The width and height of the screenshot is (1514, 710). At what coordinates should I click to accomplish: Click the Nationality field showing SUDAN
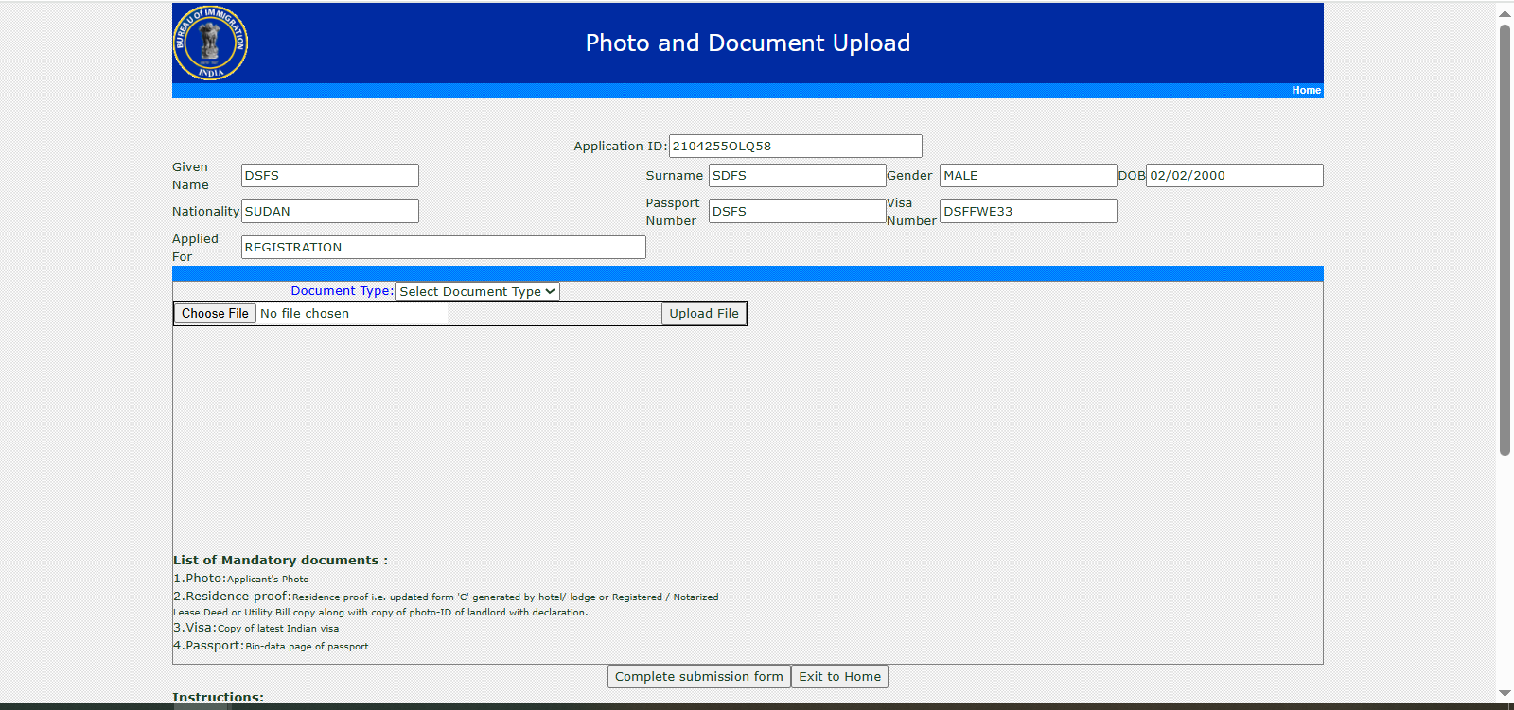click(x=329, y=211)
